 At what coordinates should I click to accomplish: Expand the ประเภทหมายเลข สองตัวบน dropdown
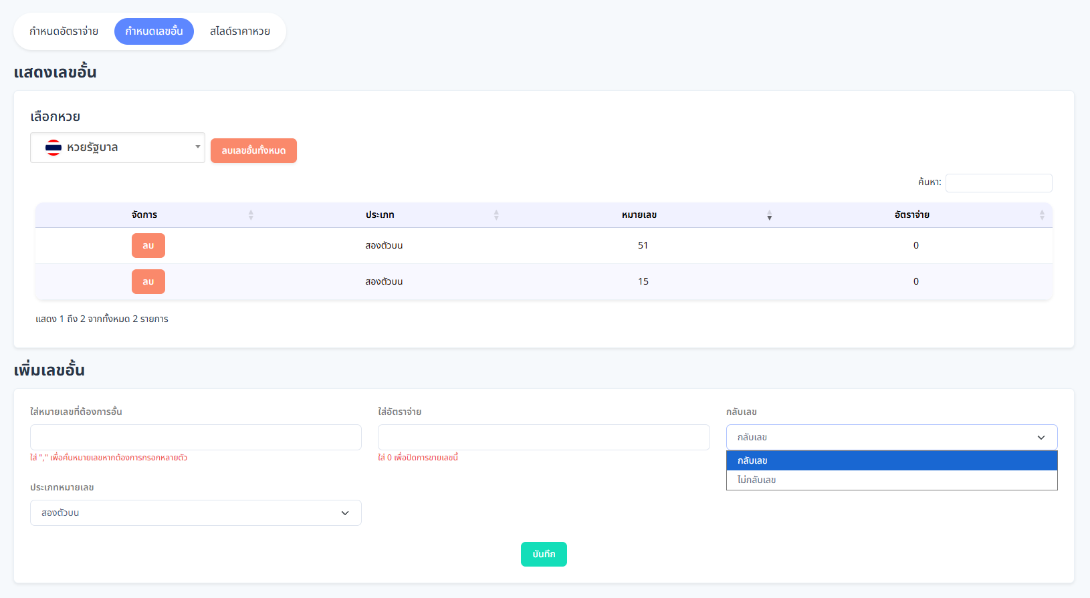coord(195,513)
